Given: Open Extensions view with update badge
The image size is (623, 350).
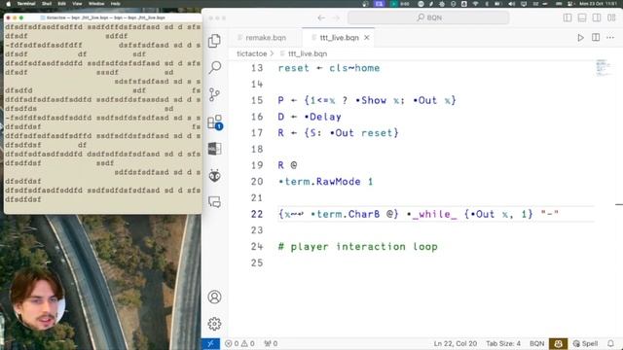Looking at the screenshot, I should (214, 122).
